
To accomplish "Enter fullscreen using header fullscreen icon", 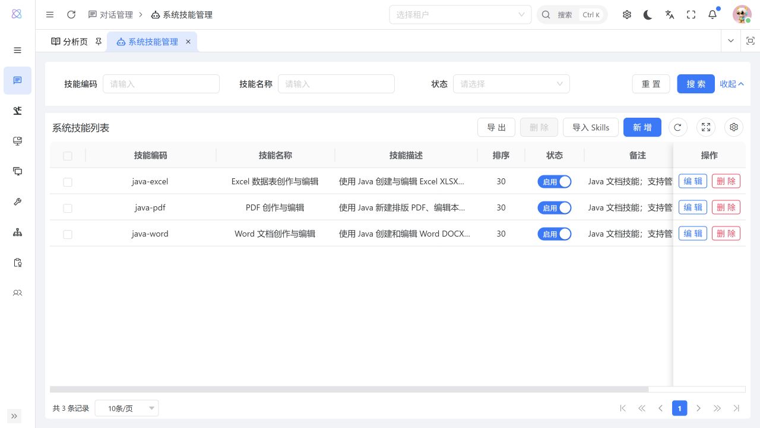I will 691,15.
